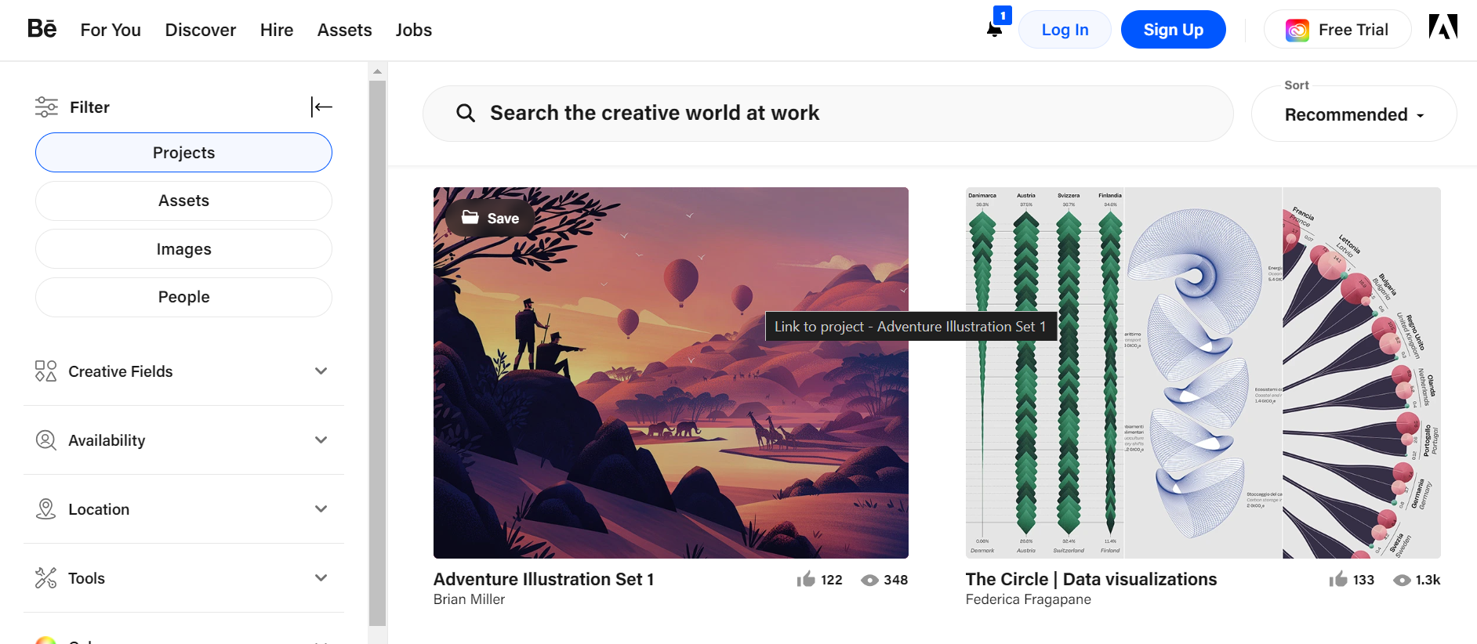Click the Sign Up button

(x=1173, y=30)
